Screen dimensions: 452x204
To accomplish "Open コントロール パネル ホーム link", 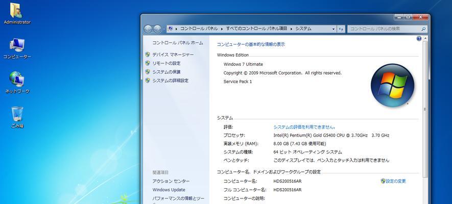I will [178, 43].
